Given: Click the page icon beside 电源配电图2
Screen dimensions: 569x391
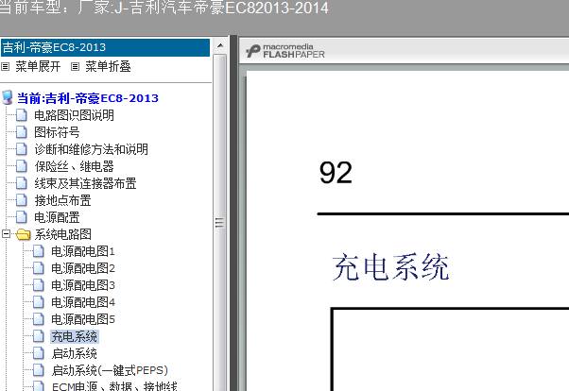Looking at the screenshot, I should click(39, 268).
